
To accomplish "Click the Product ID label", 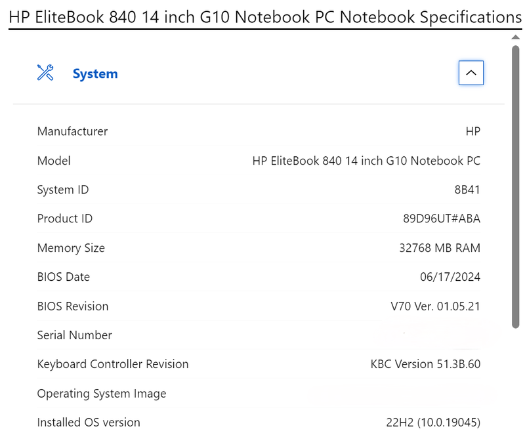I will 65,218.
